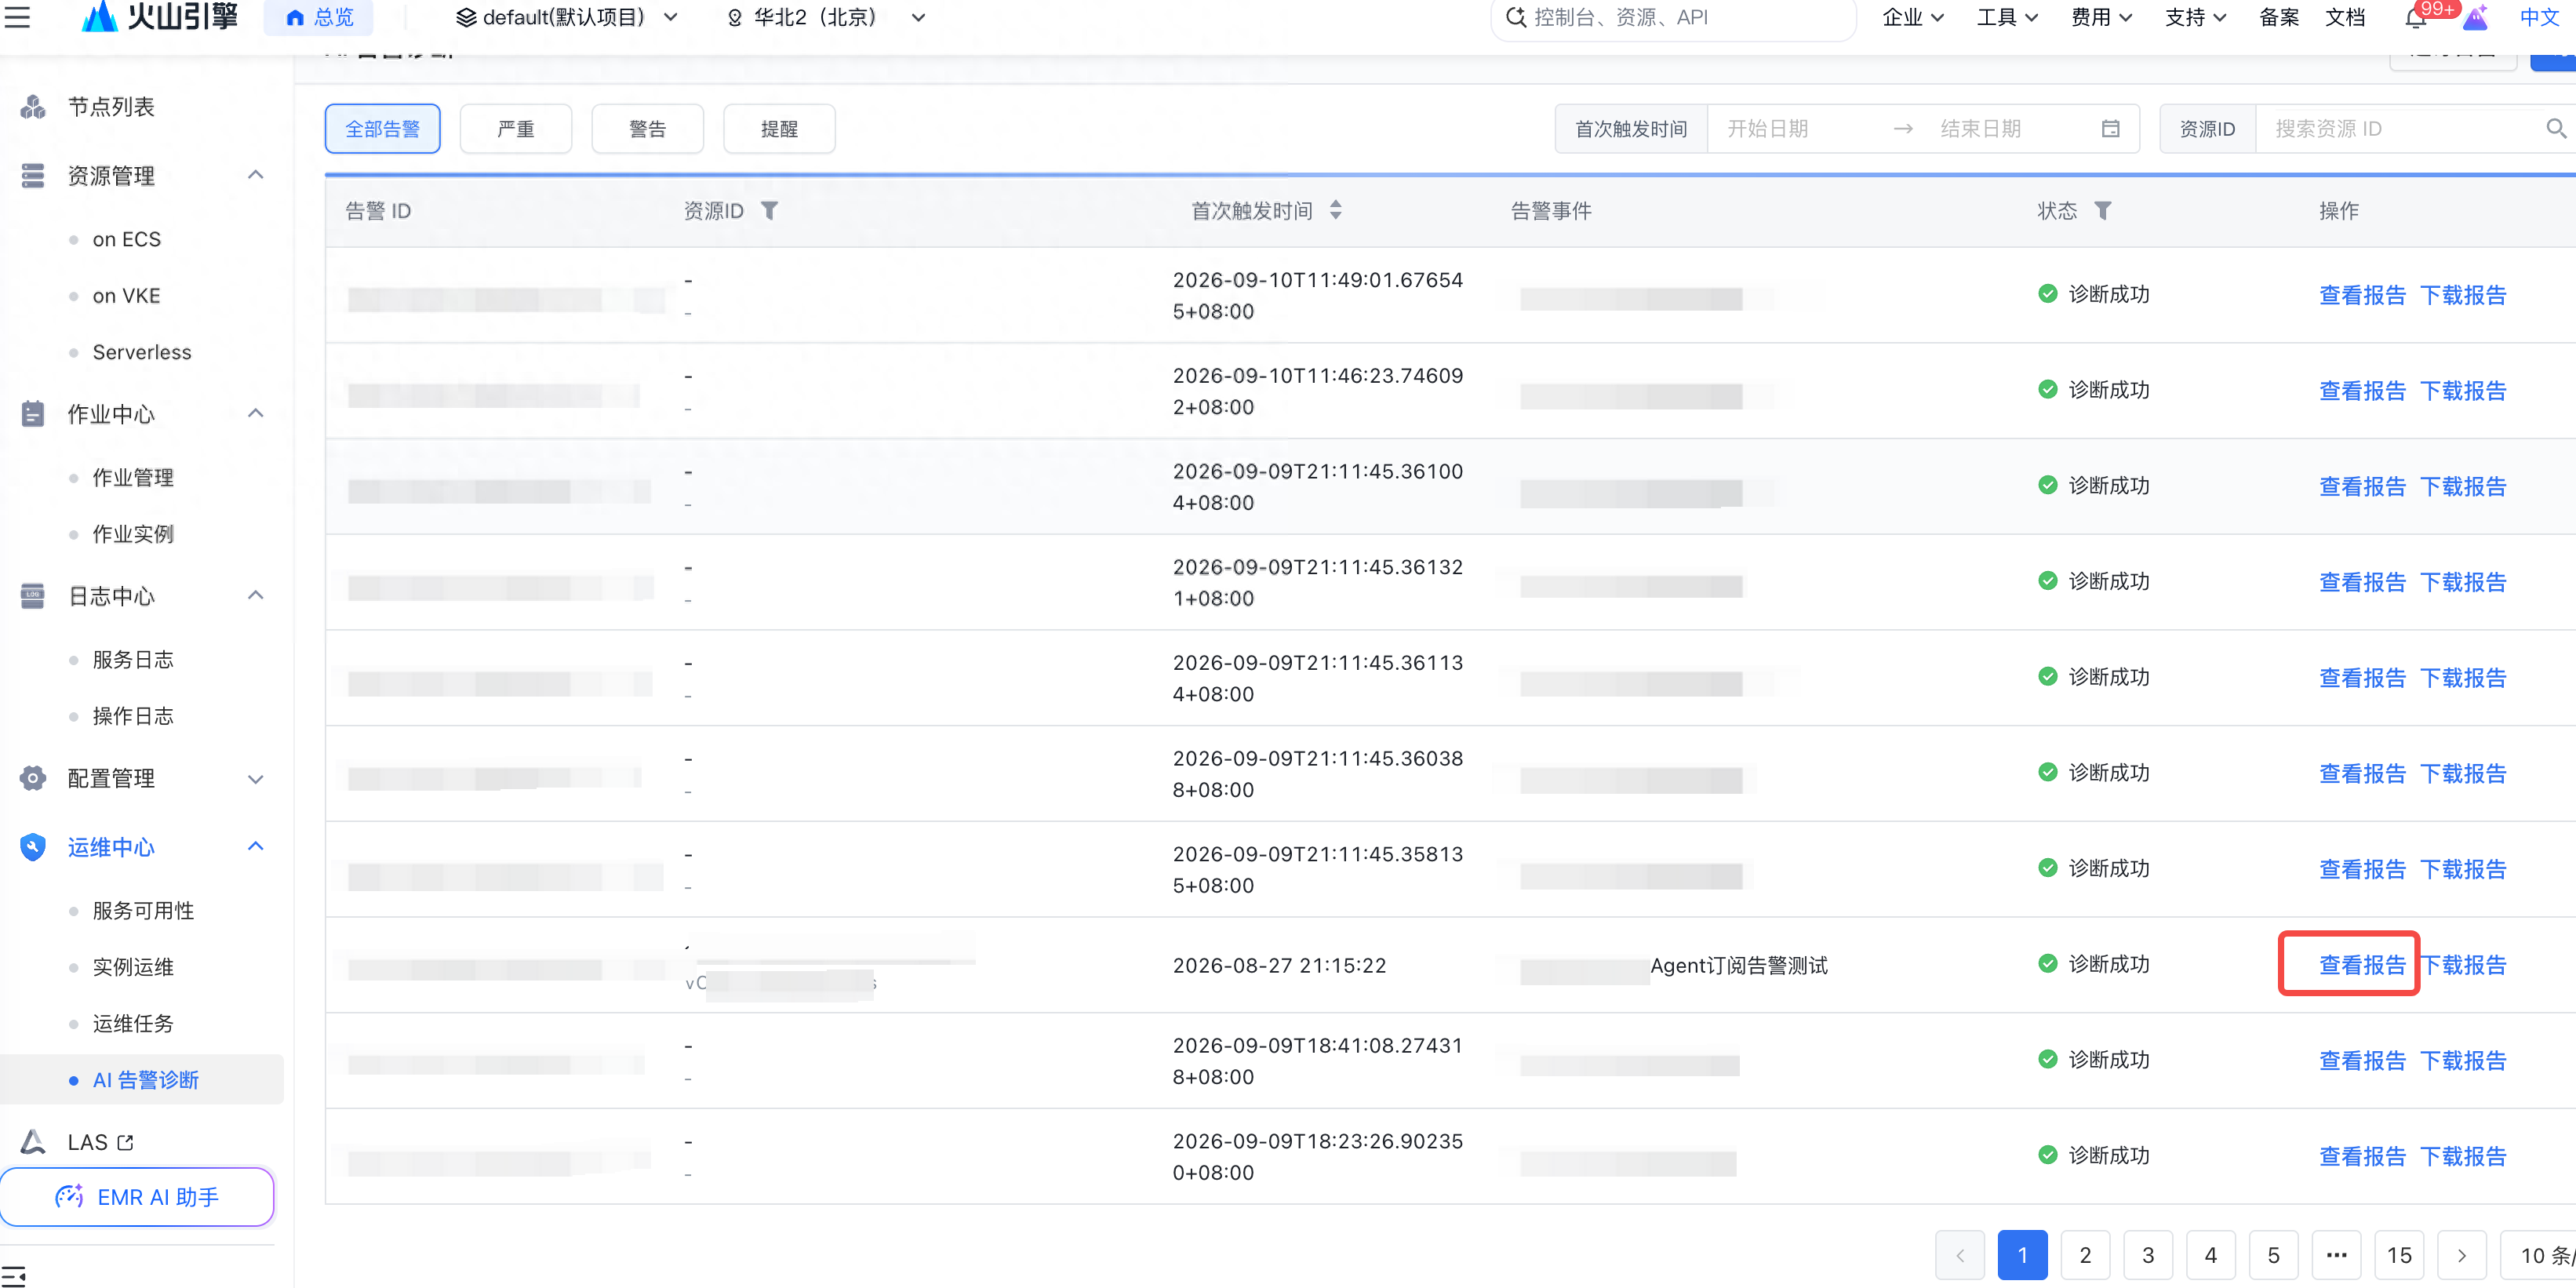Viewport: 2576px width, 1288px height.
Task: Open the 企业 menu
Action: [1912, 17]
